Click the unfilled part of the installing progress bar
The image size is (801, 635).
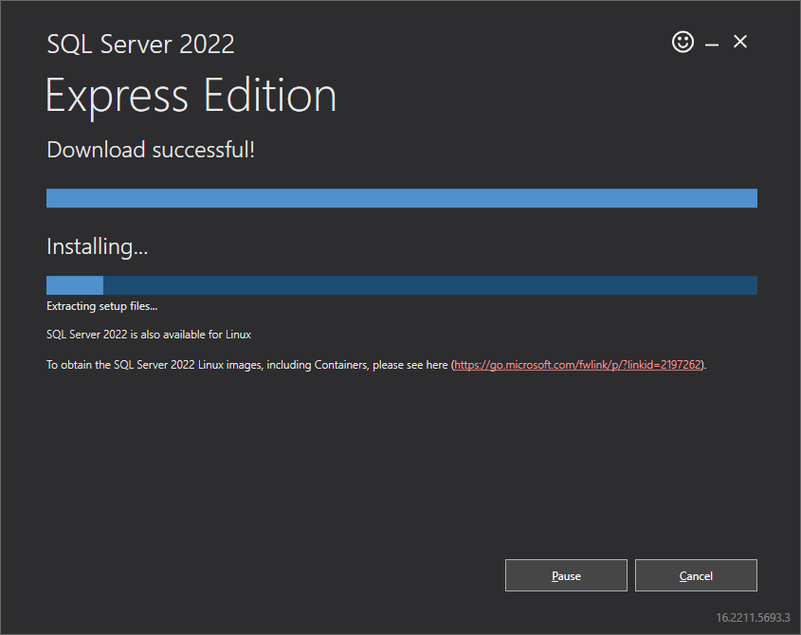[x=427, y=285]
